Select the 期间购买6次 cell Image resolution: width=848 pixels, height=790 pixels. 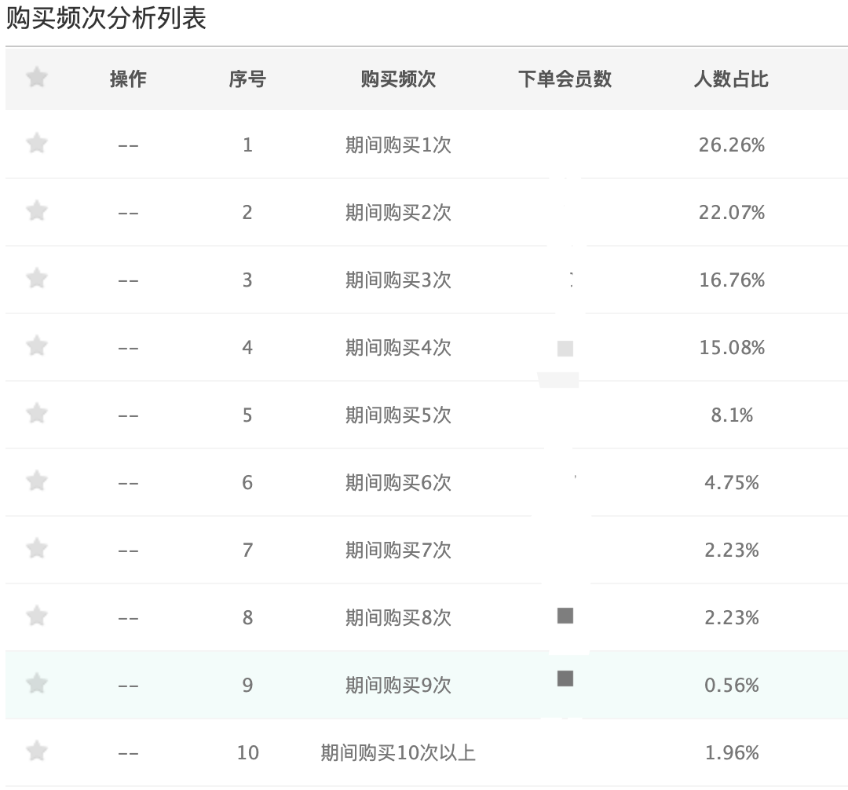[398, 482]
